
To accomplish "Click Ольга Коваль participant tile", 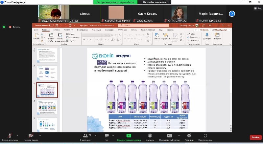I will click(x=148, y=14).
